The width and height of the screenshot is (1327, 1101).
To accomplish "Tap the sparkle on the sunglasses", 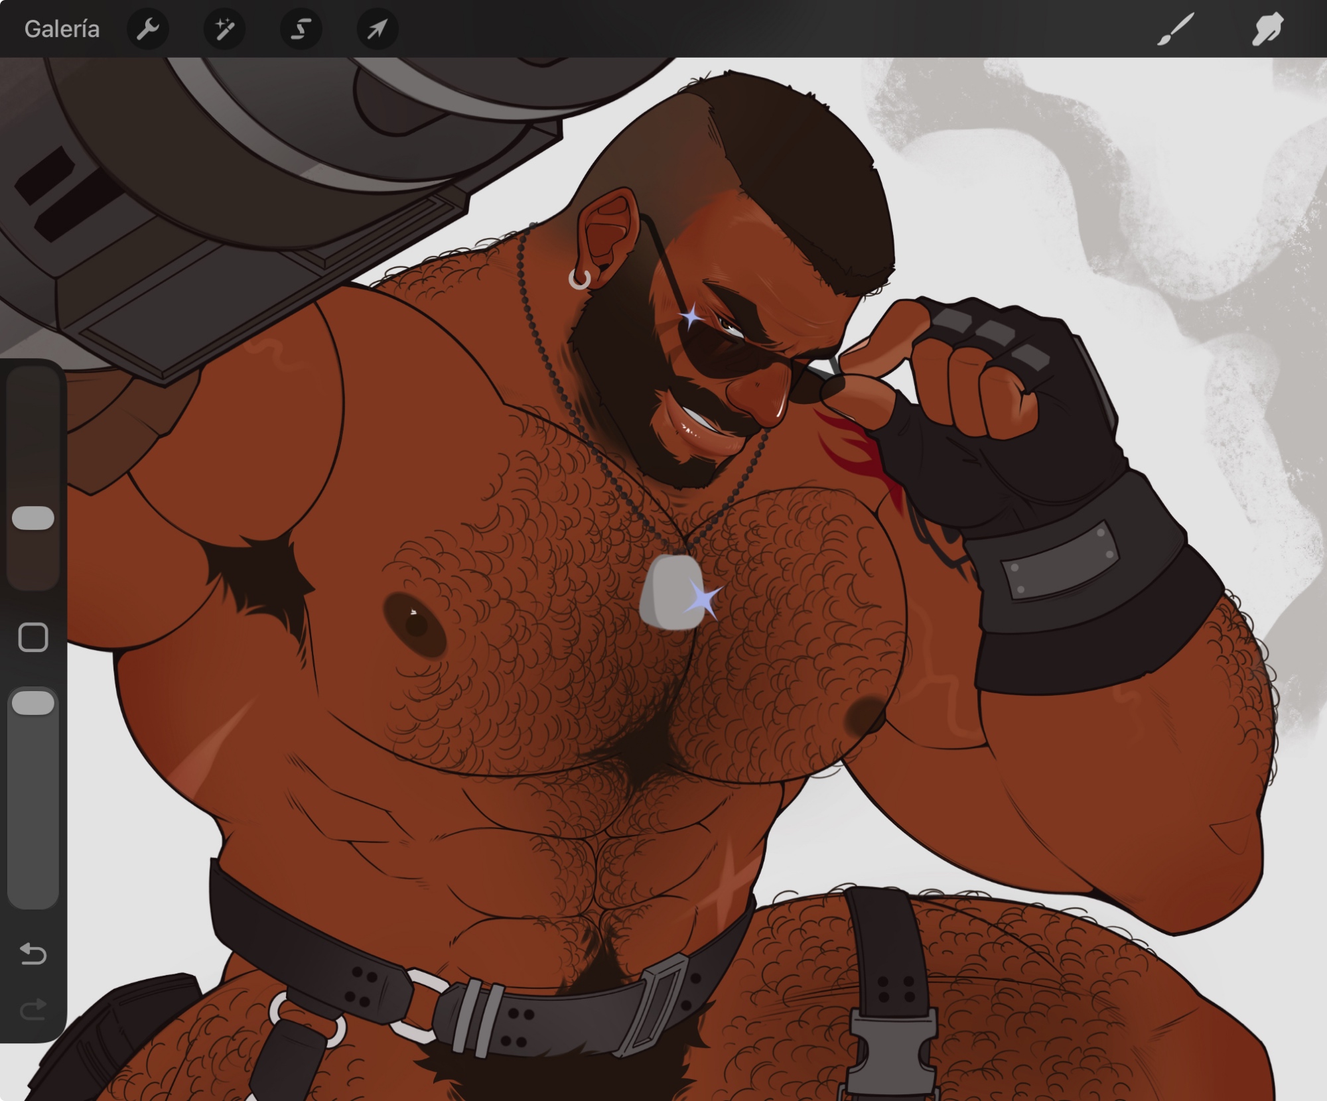I will (692, 318).
